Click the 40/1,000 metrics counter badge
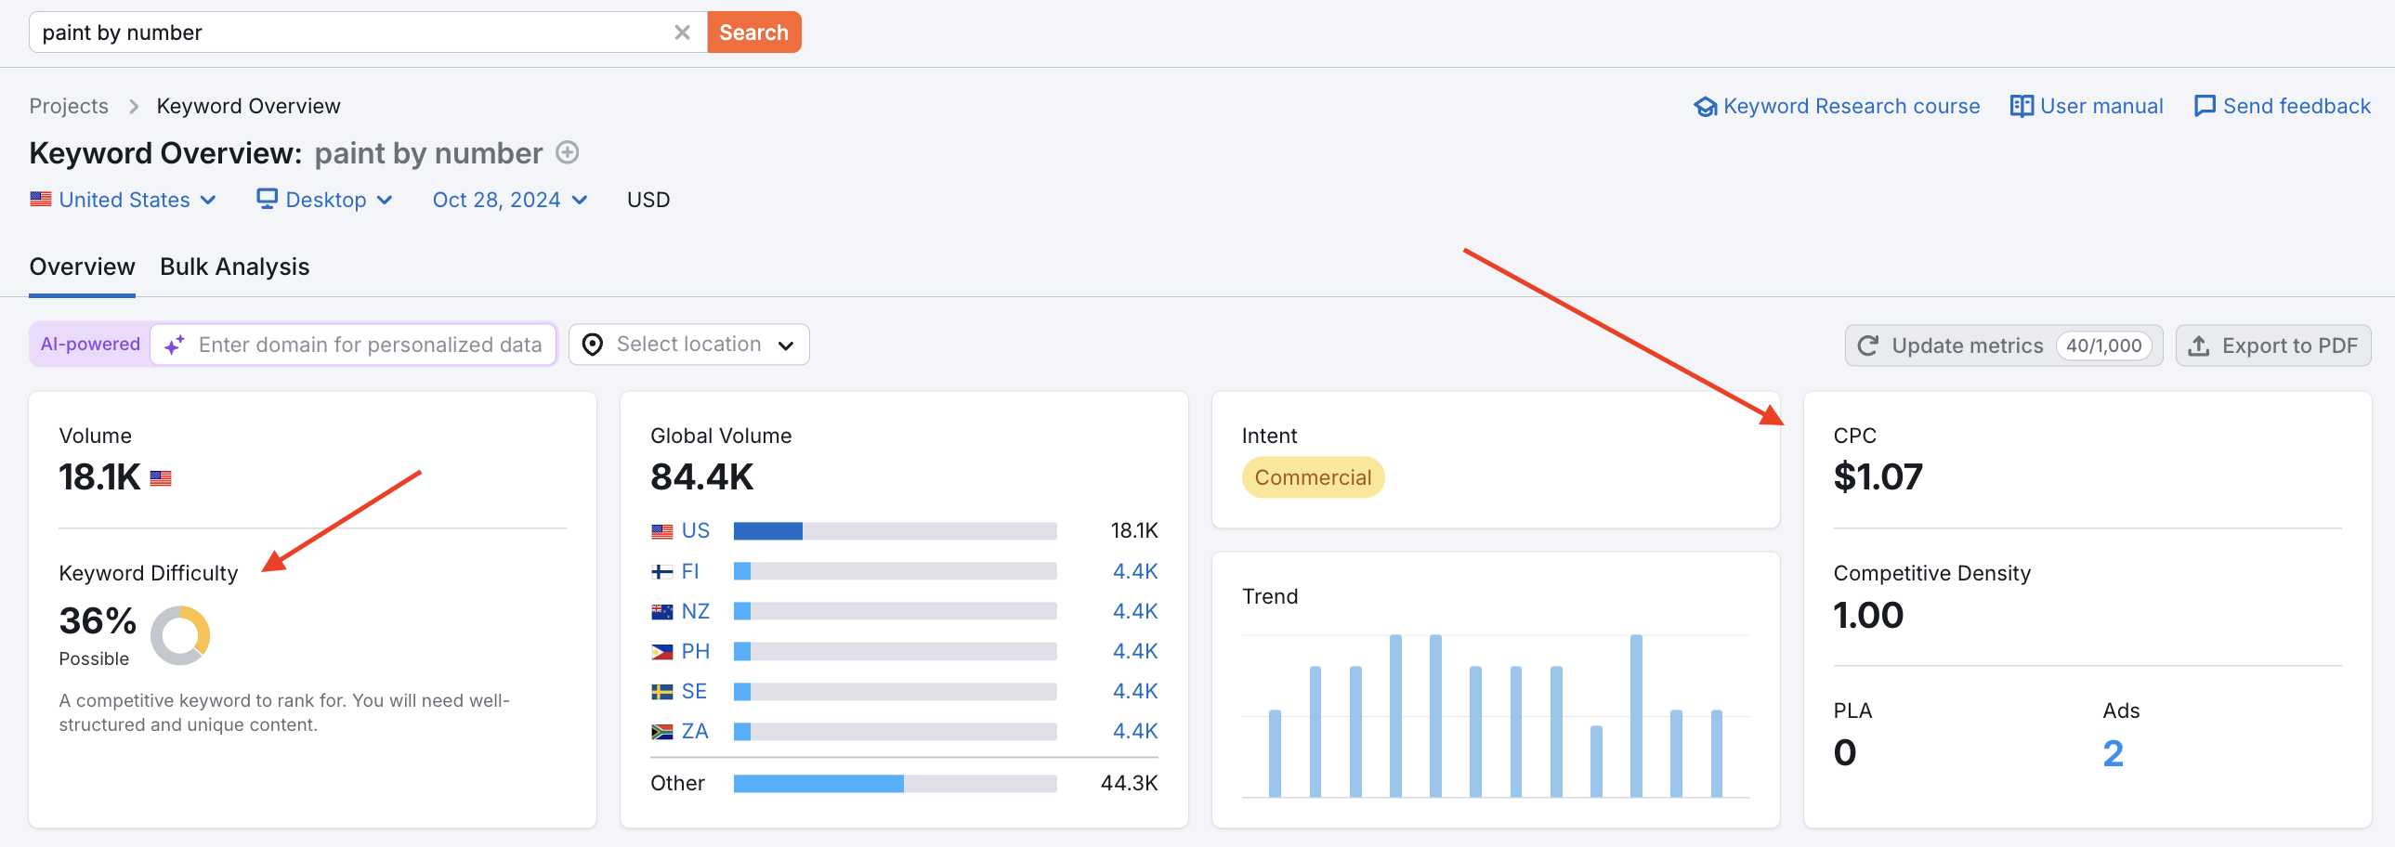The image size is (2395, 847). [x=2103, y=345]
